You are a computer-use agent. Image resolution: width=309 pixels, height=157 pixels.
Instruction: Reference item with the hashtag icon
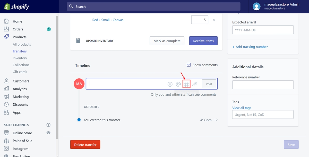[186, 84]
